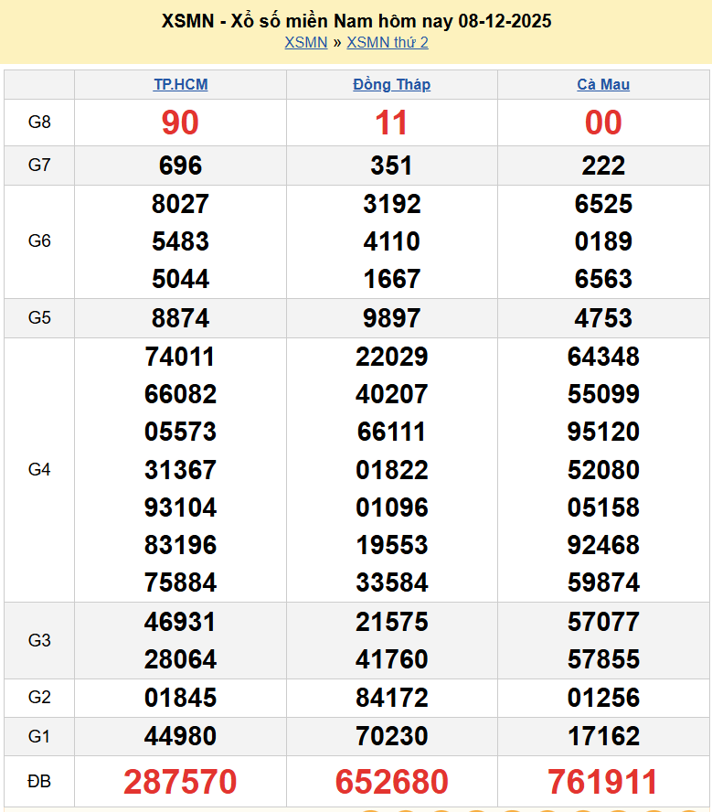The image size is (712, 812).
Task: Select the G3 number 46931
Action: tap(180, 622)
